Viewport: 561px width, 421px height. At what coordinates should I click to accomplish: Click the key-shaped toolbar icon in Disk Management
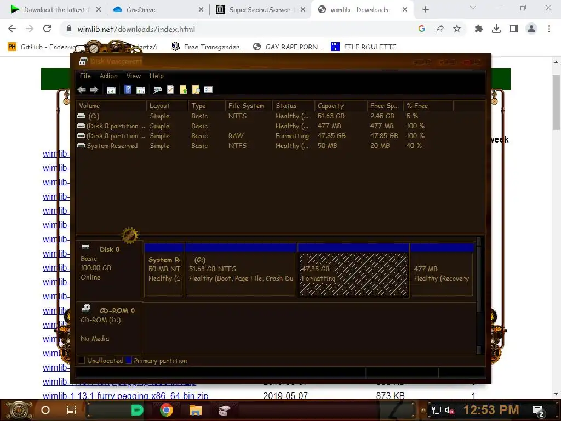click(157, 89)
